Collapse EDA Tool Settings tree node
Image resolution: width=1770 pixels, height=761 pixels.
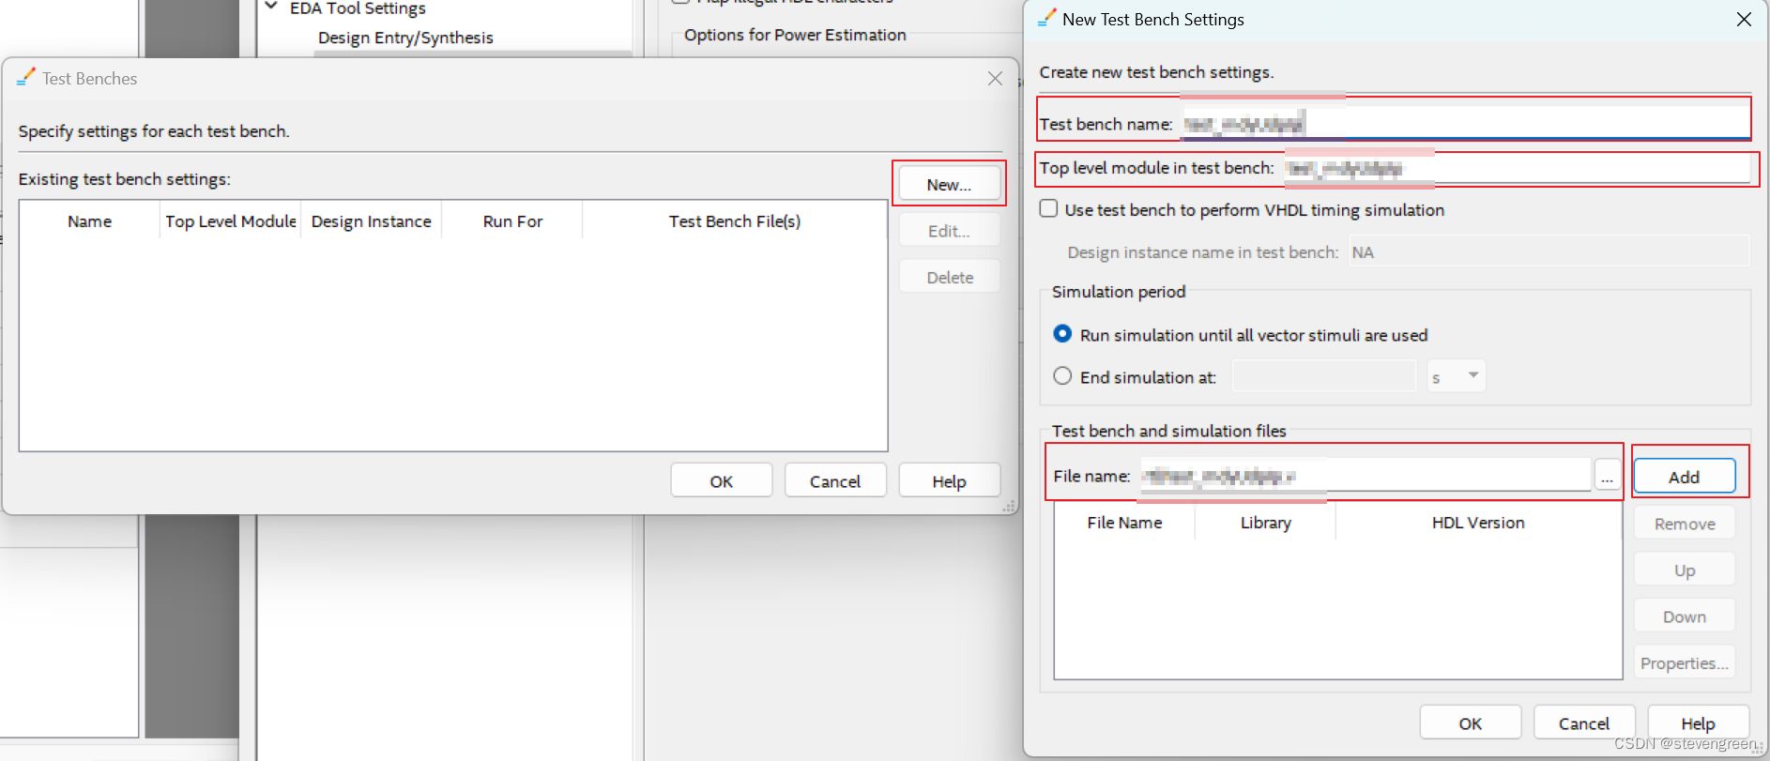pyautogui.click(x=271, y=8)
